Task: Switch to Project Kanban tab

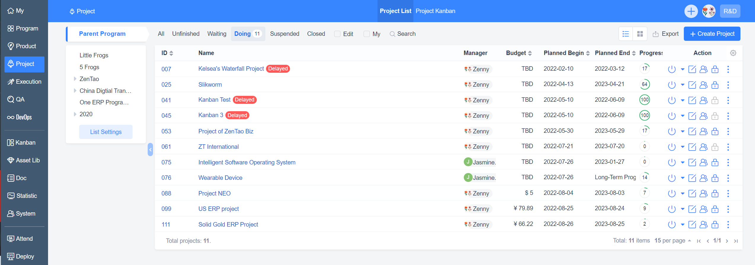Action: point(435,11)
